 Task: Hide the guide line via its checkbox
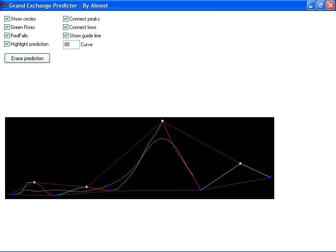(66, 36)
